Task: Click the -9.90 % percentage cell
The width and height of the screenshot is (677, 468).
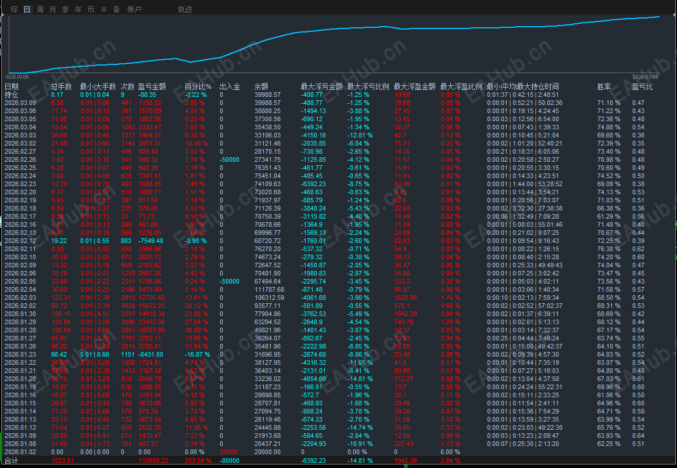Action: [196, 241]
